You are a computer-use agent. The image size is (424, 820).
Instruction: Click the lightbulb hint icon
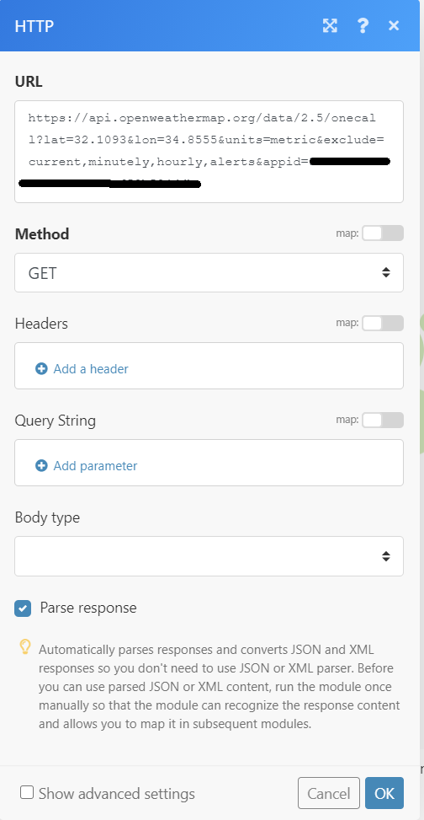coord(24,647)
